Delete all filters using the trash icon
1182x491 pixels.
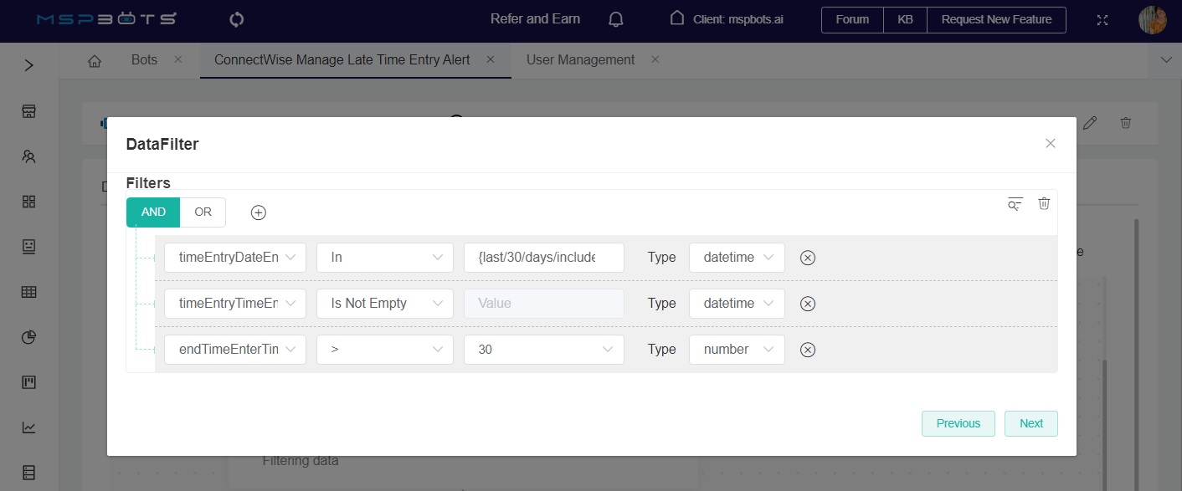[1043, 203]
